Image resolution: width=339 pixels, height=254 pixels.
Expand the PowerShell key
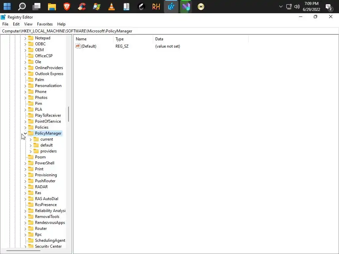coord(25,163)
